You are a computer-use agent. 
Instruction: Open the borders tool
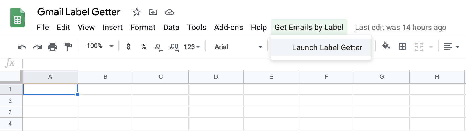tap(402, 47)
